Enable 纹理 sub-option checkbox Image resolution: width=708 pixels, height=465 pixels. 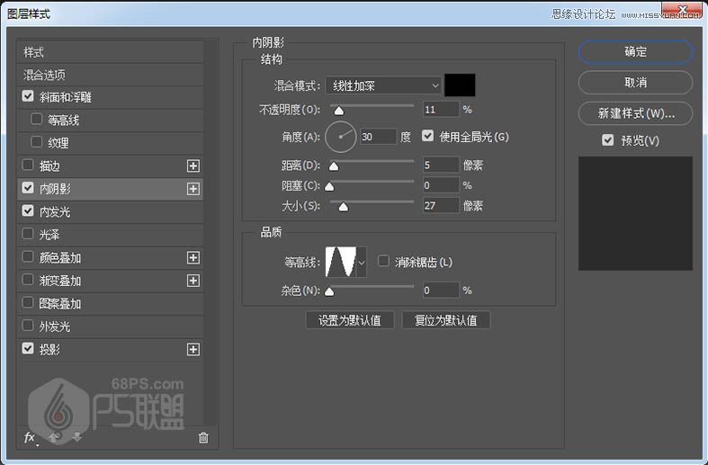[37, 142]
